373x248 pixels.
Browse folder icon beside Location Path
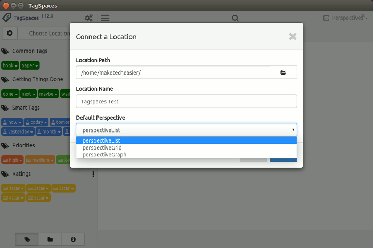click(x=283, y=72)
